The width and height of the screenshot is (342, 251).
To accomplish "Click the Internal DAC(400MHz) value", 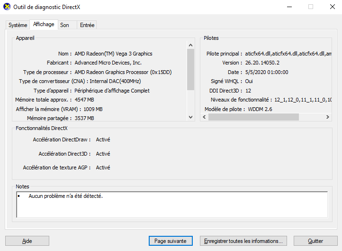I will [115, 81].
